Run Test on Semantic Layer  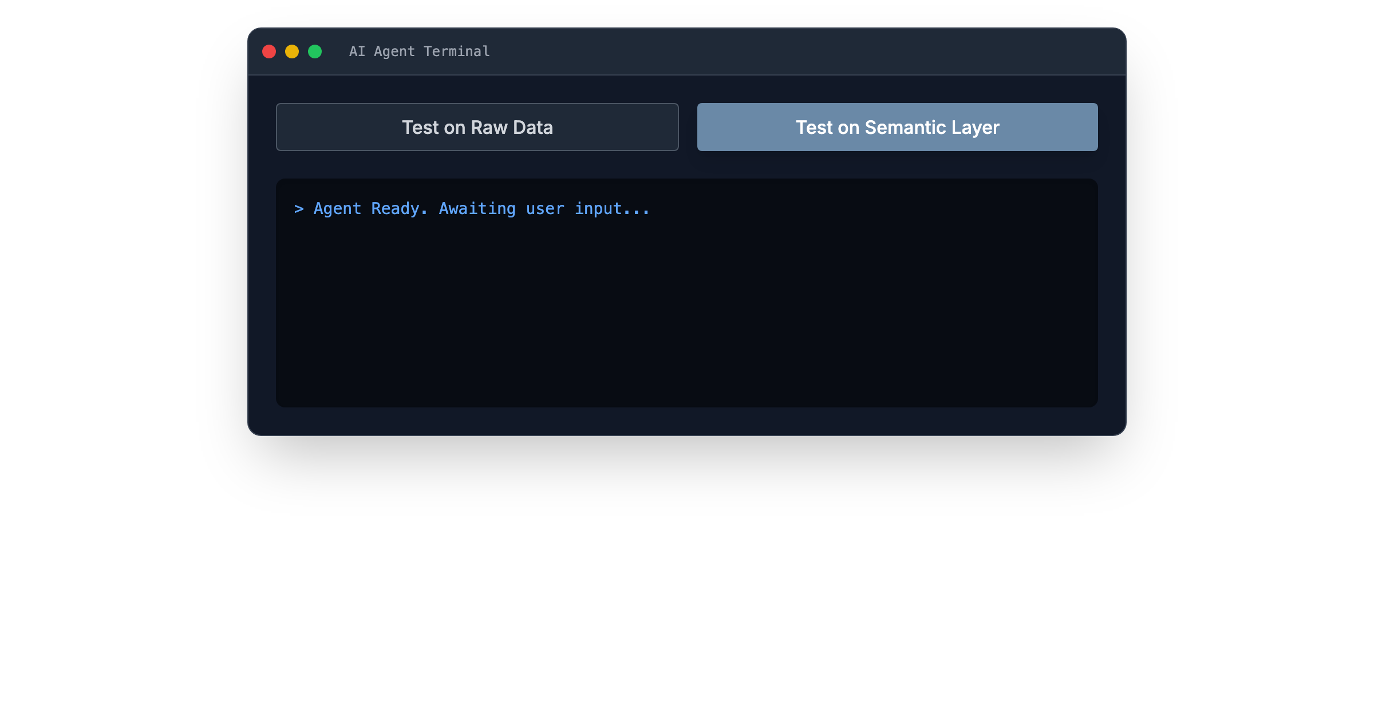pos(897,127)
